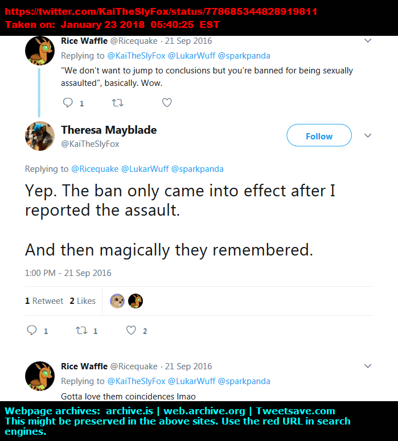The height and width of the screenshot is (441, 398).
Task: Click @KaiTheSlyFox handle under Theresa Mayblade
Action: (90, 144)
